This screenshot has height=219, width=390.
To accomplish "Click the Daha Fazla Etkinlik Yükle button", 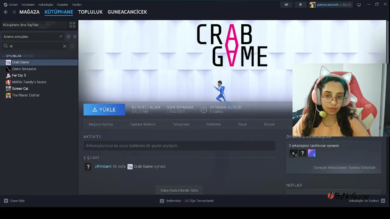I will tap(179, 190).
